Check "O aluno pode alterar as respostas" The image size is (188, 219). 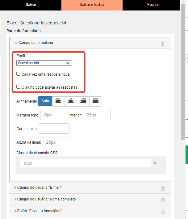pos(19,87)
